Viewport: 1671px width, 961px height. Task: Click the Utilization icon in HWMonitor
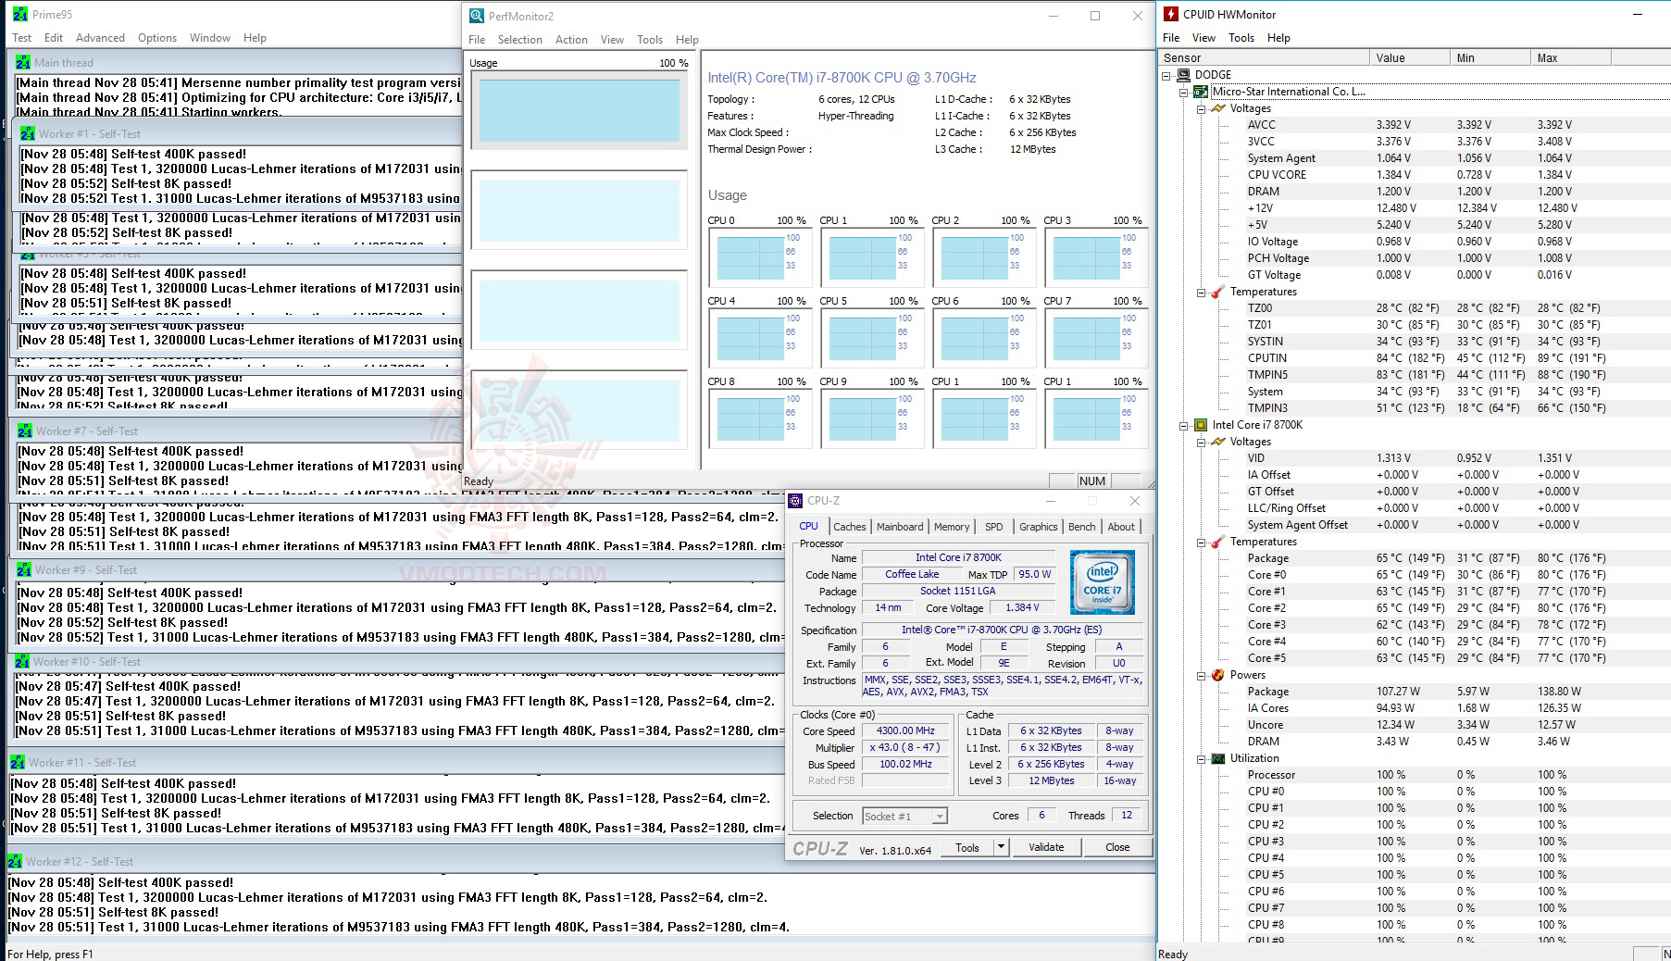pos(1218,758)
